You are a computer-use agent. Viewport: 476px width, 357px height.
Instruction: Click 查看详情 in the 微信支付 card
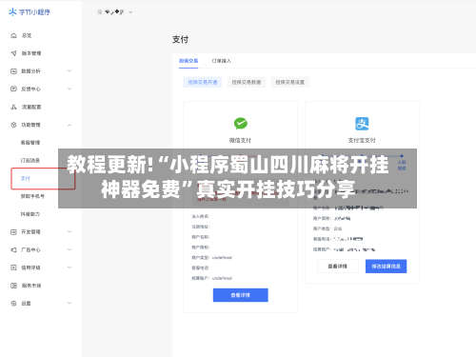(x=241, y=295)
